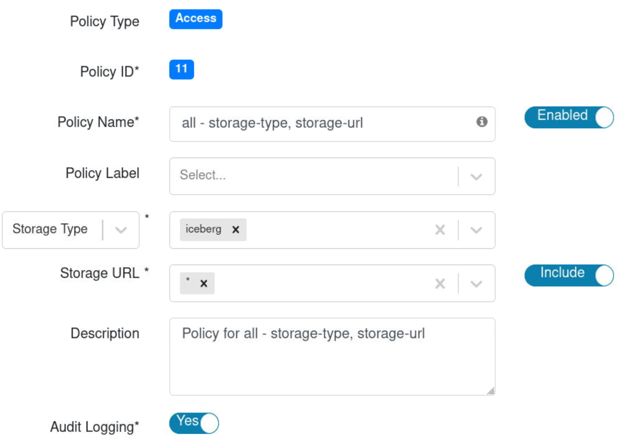Clear all values in the iceberg field
Viewport: 629px width, 439px height.
pos(440,230)
